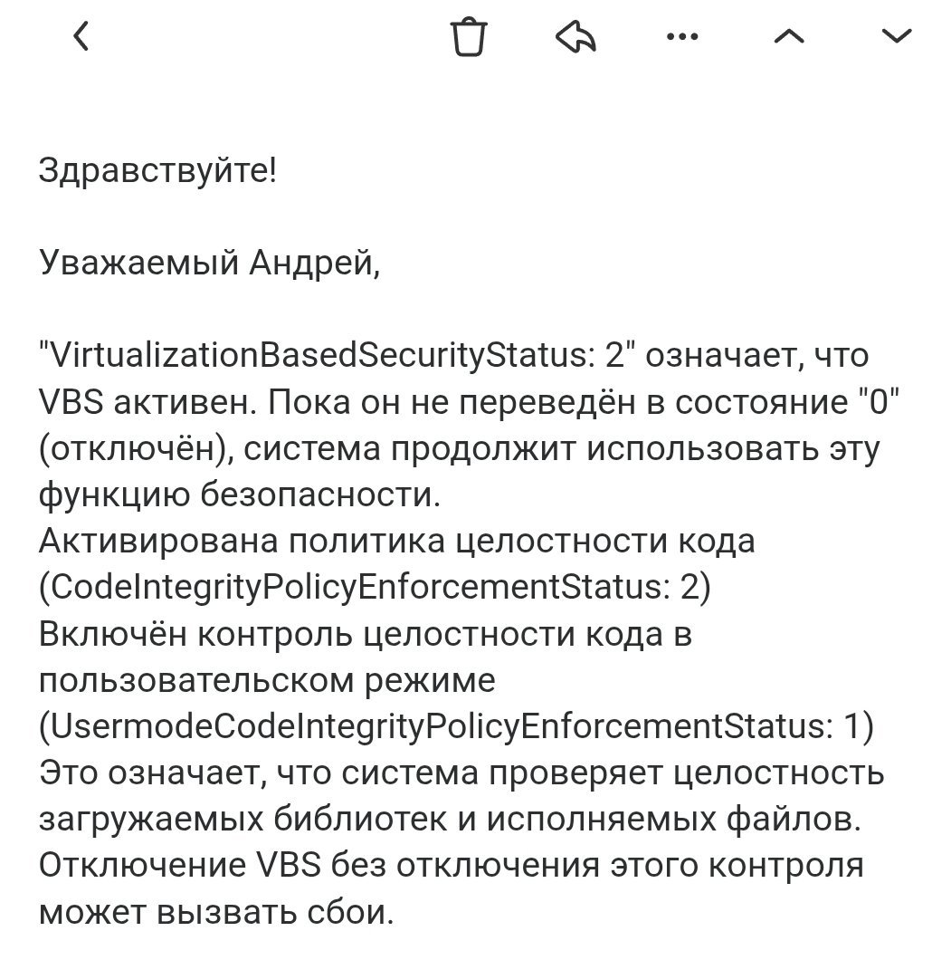Tap the "(CodeIntegrityPolicyEnforcementStatus: 2)" text
Screen dimensions: 932x979
tap(376, 588)
